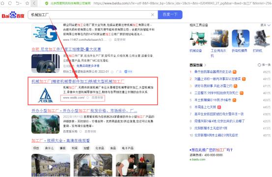Click the 百度一下 search button
The image size is (272, 177).
(170, 15)
